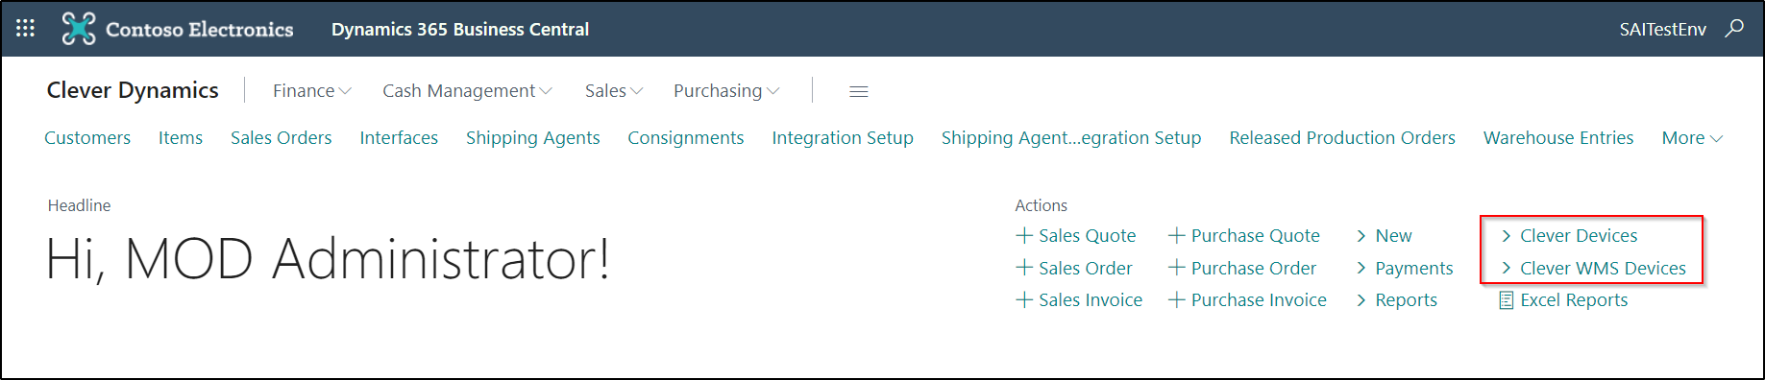This screenshot has width=1765, height=380.
Task: Expand the More navigation dropdown
Action: 1692,138
